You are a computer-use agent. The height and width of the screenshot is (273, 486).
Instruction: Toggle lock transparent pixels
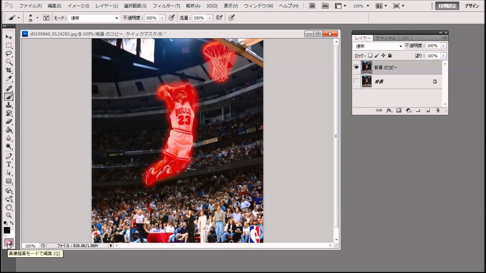tap(370, 55)
